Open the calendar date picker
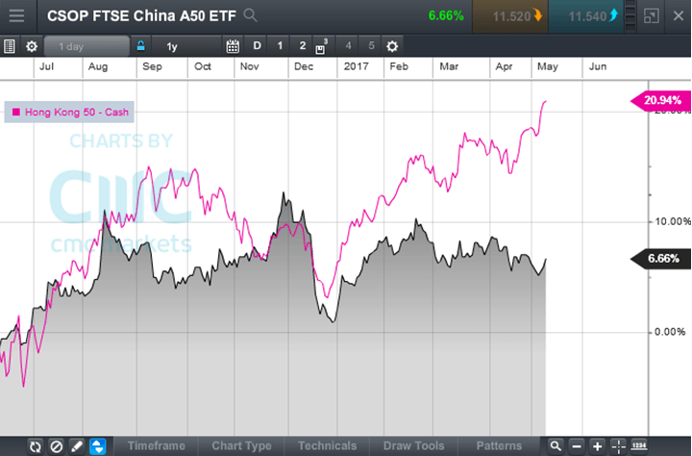The height and width of the screenshot is (456, 692). [233, 46]
